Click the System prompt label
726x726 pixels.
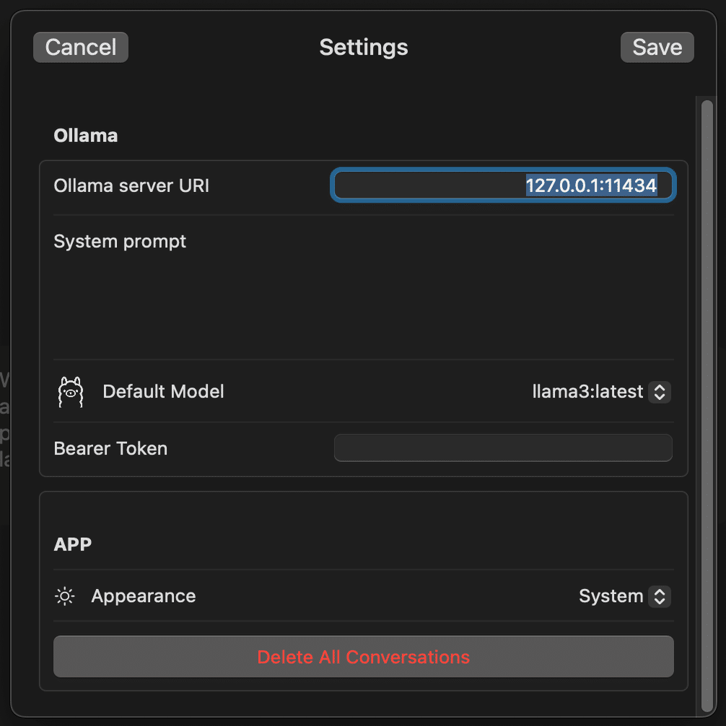[x=120, y=241]
